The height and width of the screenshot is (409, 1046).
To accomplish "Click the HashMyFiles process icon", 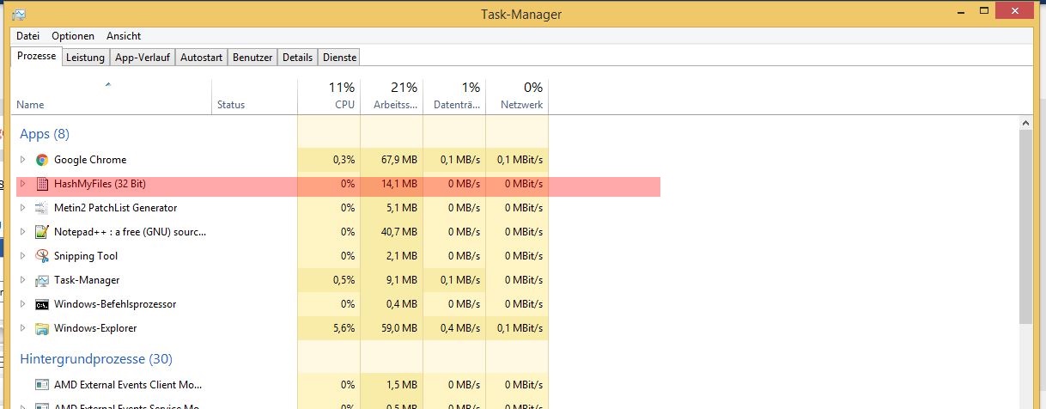I will [x=42, y=184].
